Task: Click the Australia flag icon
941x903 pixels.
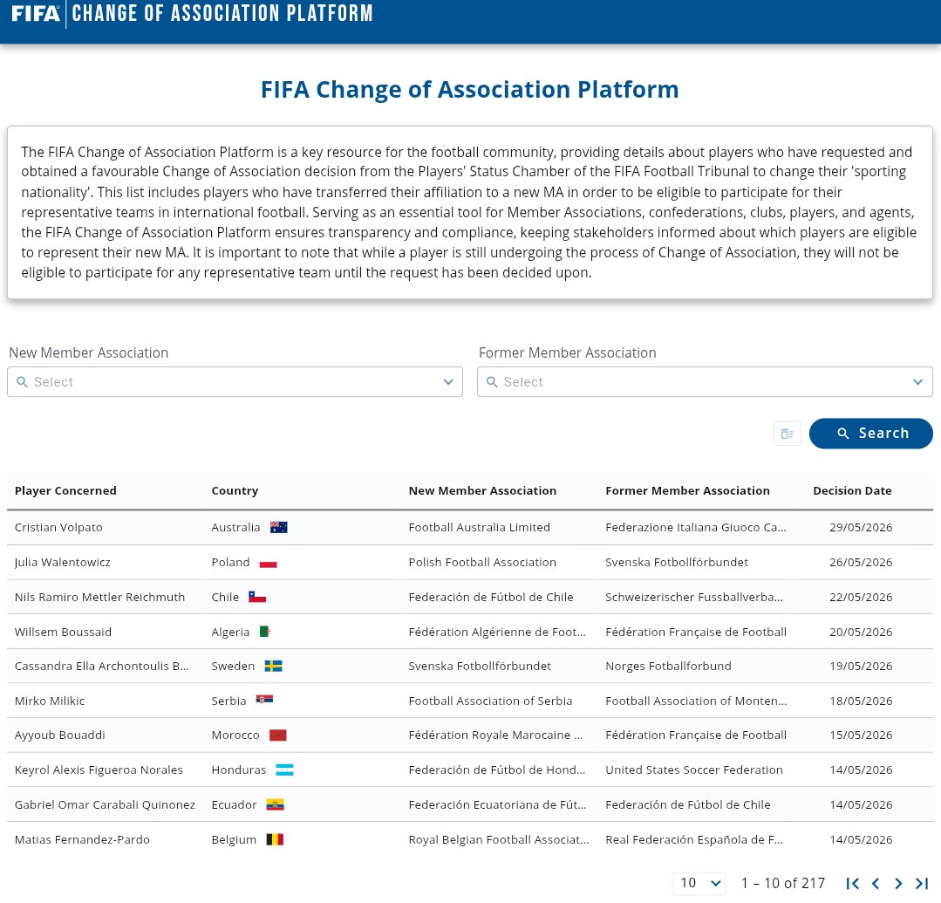Action: [278, 527]
